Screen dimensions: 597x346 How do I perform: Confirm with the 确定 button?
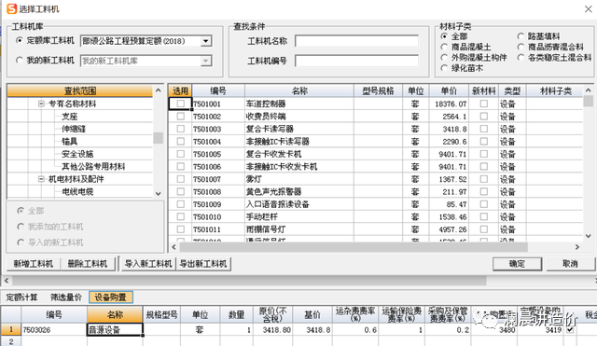click(x=517, y=263)
